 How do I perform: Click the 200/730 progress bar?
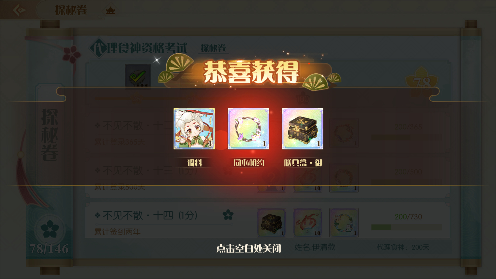tap(407, 227)
